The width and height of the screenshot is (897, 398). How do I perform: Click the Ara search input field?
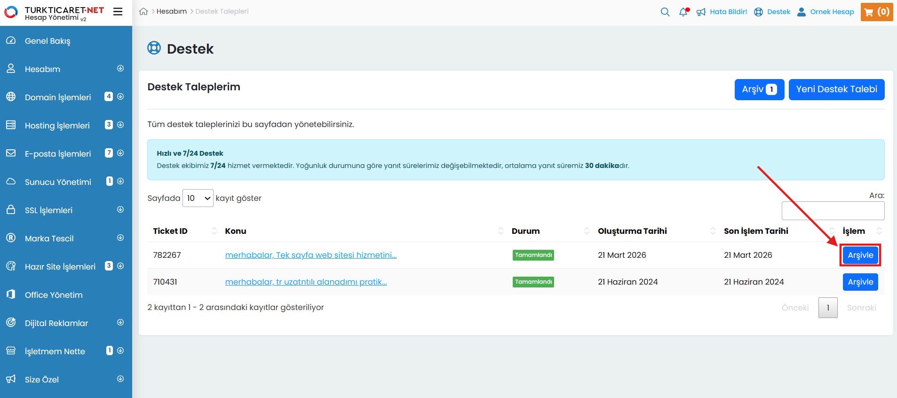833,211
